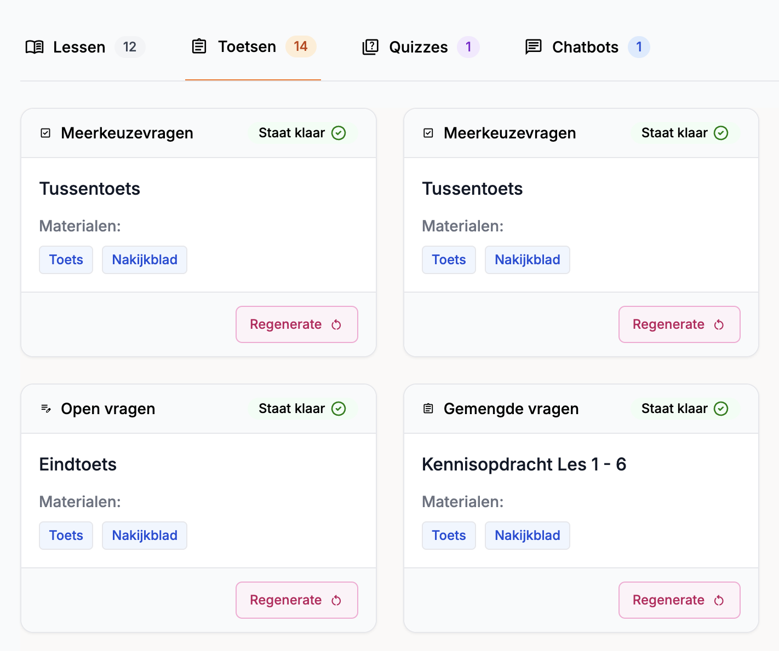The image size is (779, 651).
Task: Click the open book icon beside Lessen
Action: [x=35, y=47]
